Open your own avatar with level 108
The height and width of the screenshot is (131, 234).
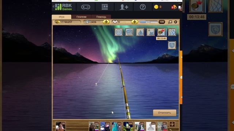tap(60, 126)
